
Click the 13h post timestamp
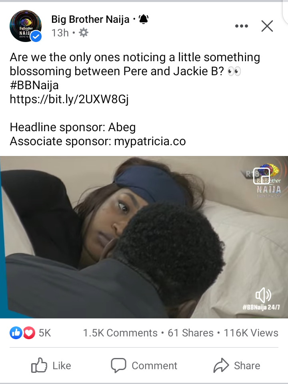pyautogui.click(x=60, y=32)
